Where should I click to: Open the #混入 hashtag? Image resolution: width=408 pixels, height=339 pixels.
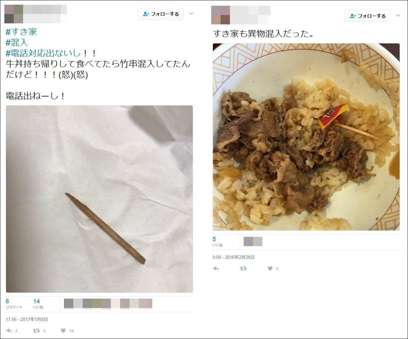pyautogui.click(x=16, y=42)
